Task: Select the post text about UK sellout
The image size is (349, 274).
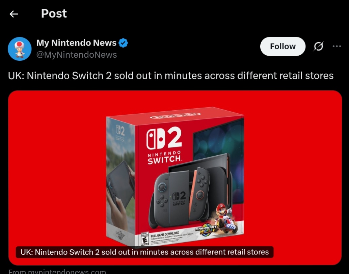Action: [171, 76]
